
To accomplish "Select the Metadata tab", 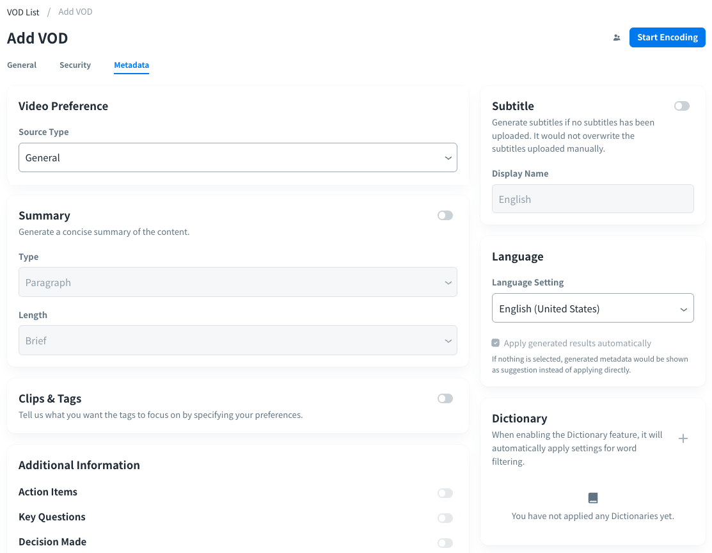I will pos(131,65).
